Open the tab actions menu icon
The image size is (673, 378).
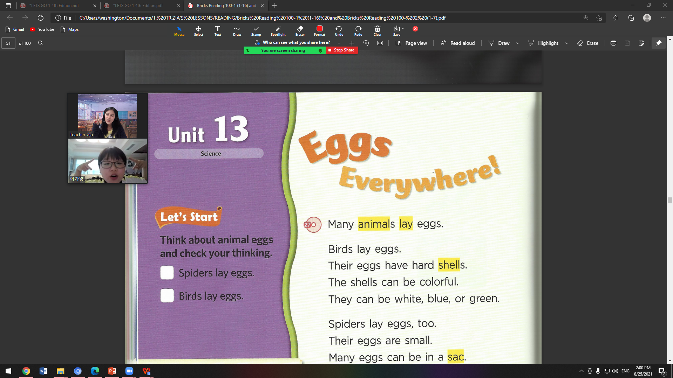[8, 6]
